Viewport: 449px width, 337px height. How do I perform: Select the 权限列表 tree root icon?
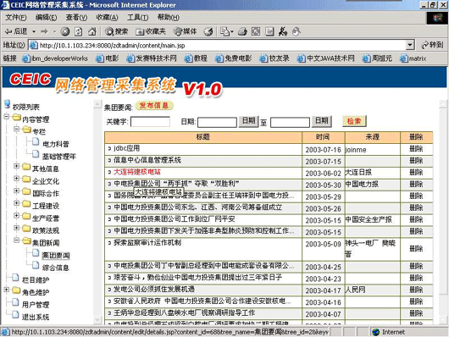pyautogui.click(x=8, y=104)
